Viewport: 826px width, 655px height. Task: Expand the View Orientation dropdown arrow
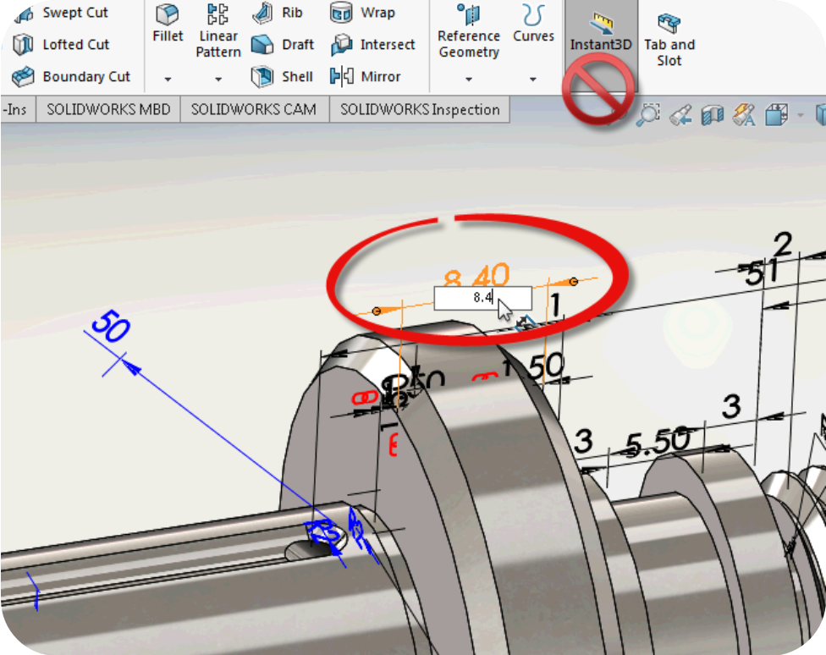click(x=800, y=114)
